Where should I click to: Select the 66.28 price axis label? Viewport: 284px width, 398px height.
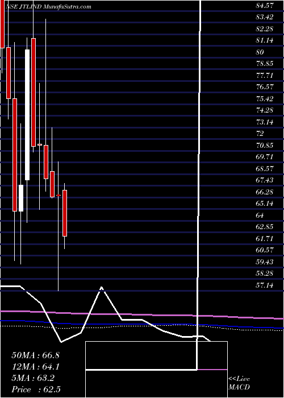click(265, 192)
